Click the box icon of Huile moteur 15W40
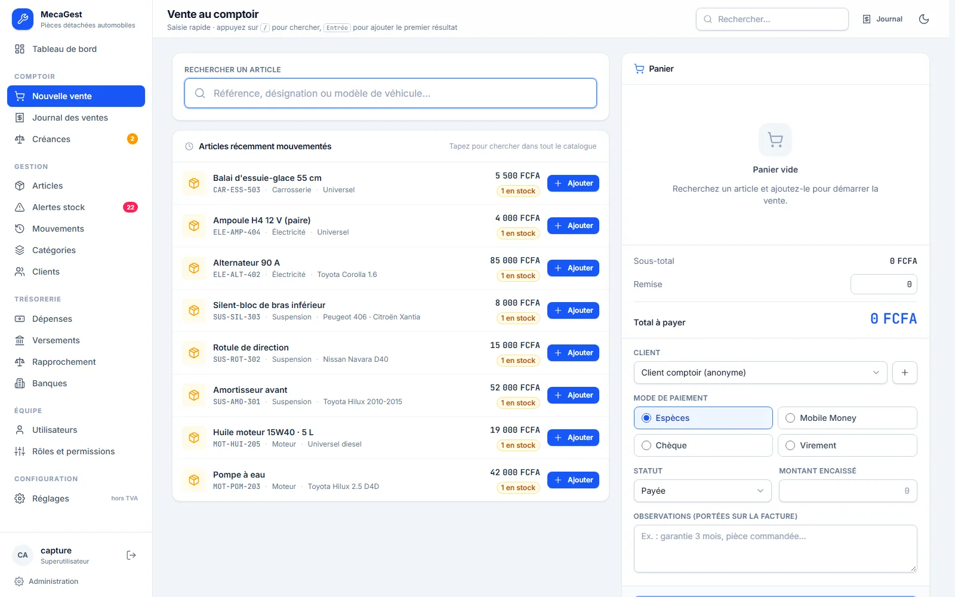Screen dimensions: 955x597 tap(194, 438)
